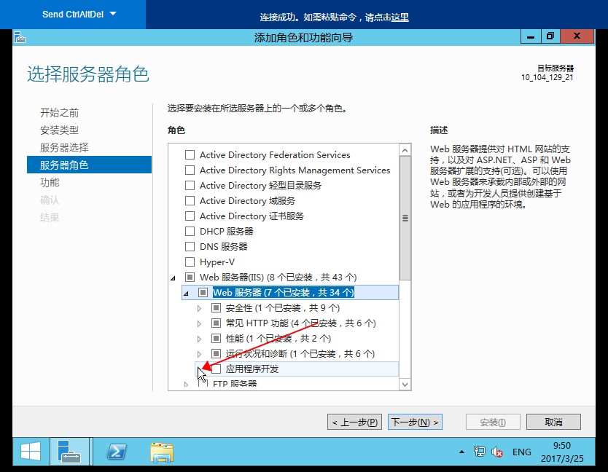Toggle 性能 feature checkbox
The height and width of the screenshot is (472, 608).
click(x=216, y=339)
